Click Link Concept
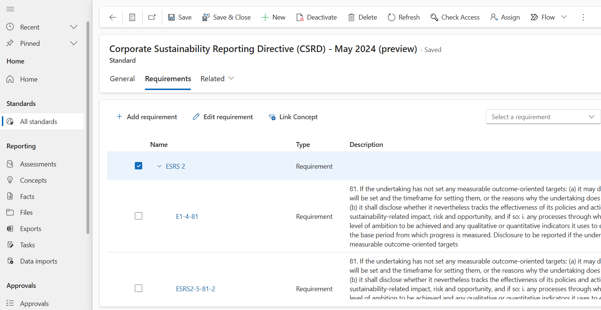The image size is (601, 310). 293,117
